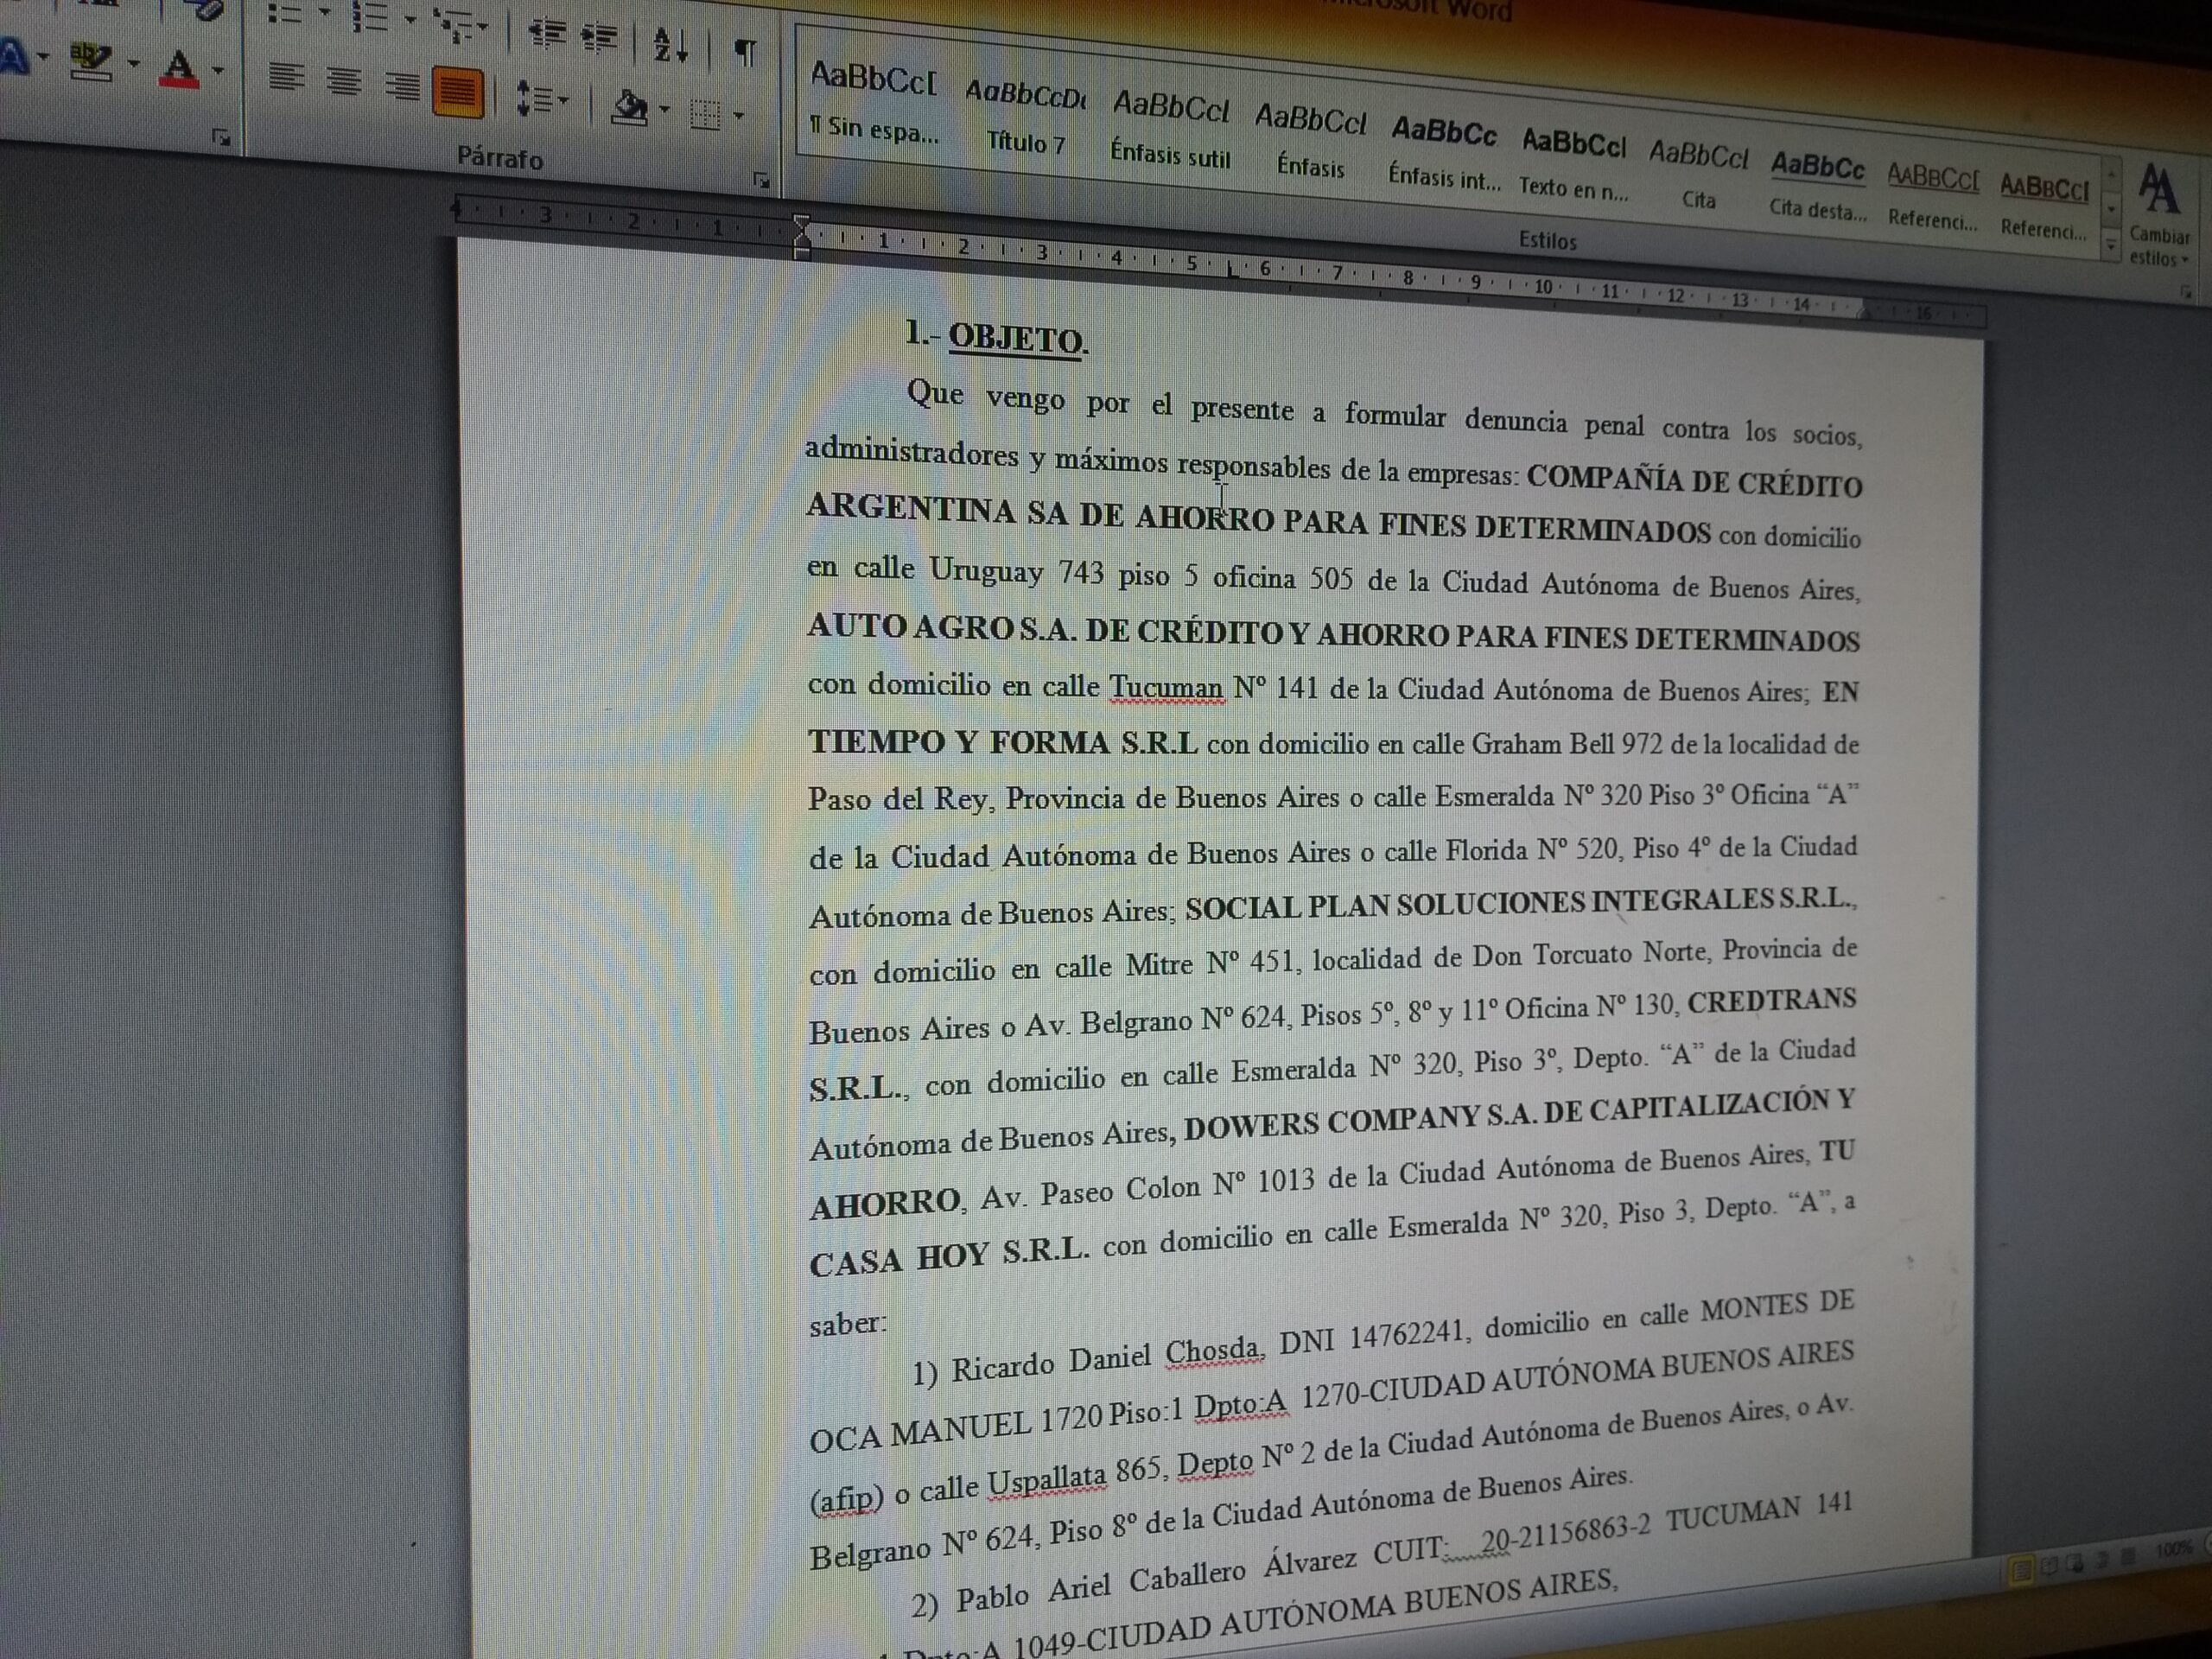Apply the 'Título 7' style
The image size is (2212, 1659).
[1026, 118]
